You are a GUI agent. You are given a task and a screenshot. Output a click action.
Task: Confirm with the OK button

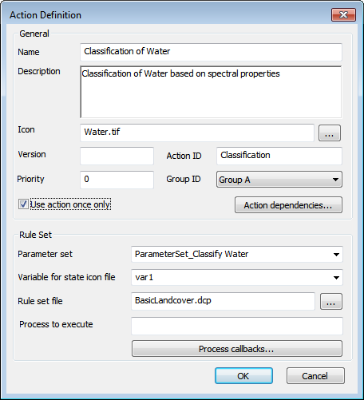(x=243, y=376)
